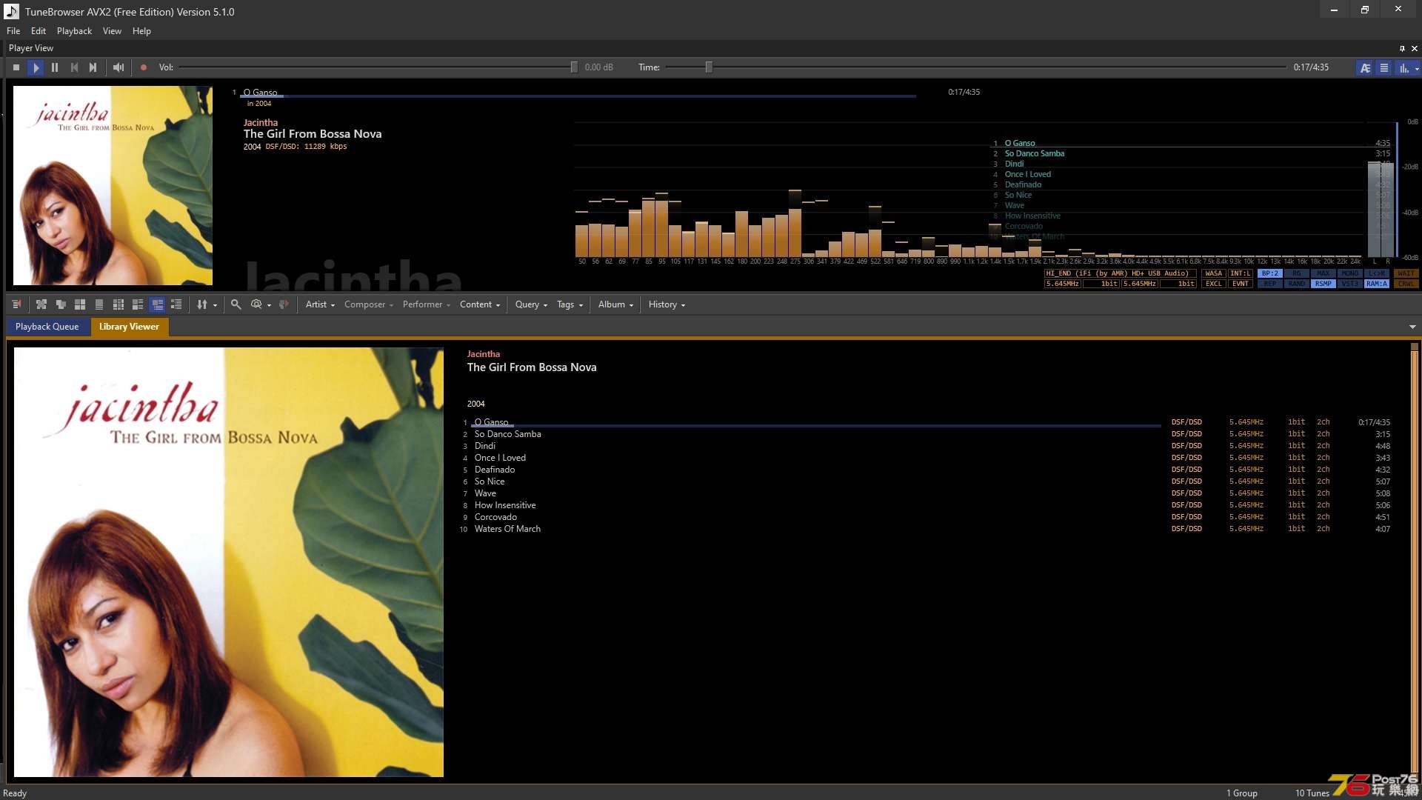Switch to the Playback Queue tab
The image size is (1422, 800).
[47, 327]
